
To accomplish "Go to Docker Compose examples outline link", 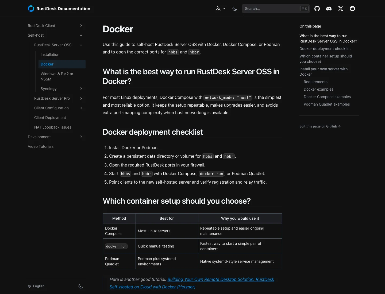I will [327, 97].
